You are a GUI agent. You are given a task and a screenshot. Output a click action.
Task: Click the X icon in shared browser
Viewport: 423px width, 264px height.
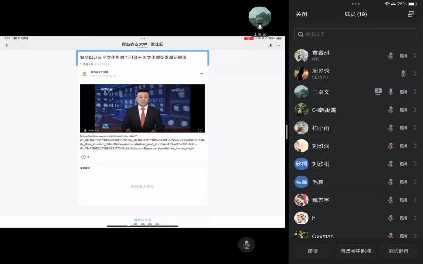7,45
